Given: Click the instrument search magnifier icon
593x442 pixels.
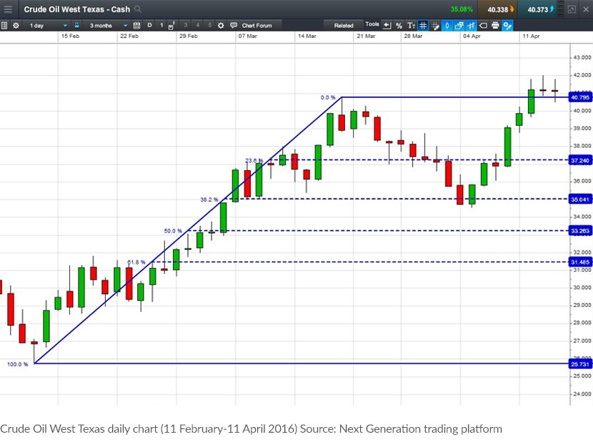Looking at the screenshot, I should point(138,9).
